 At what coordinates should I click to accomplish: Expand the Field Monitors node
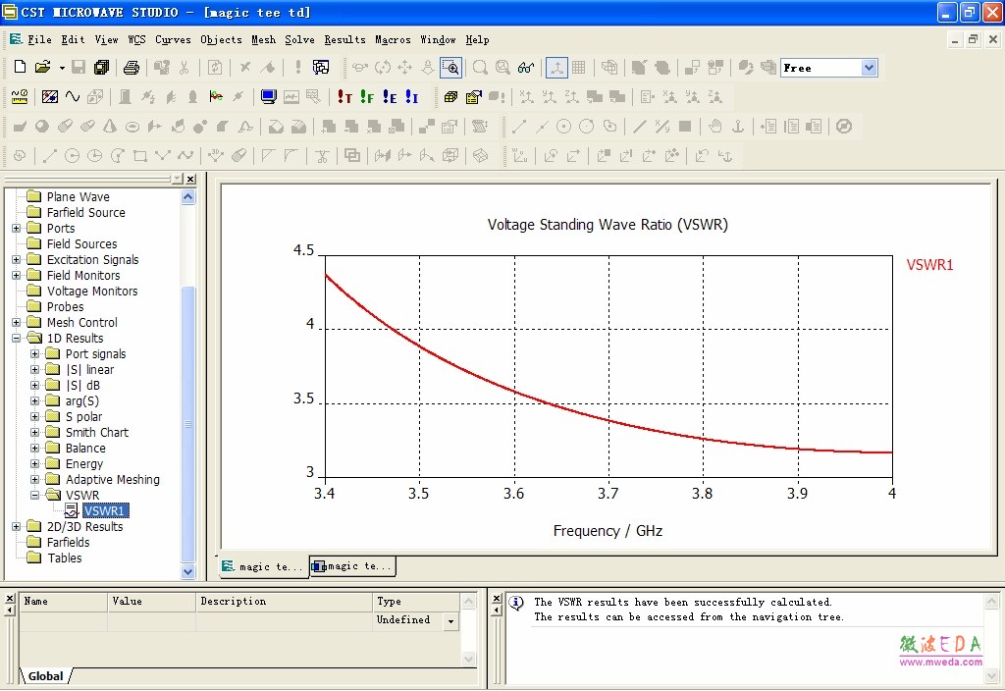tap(16, 275)
